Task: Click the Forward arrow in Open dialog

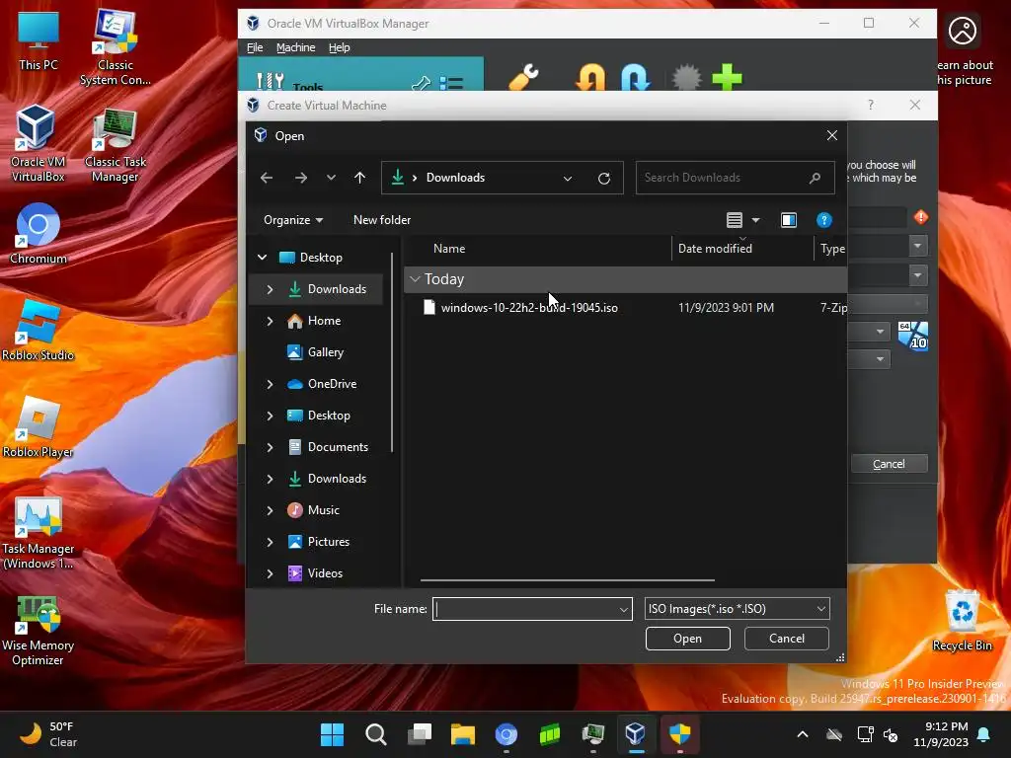Action: [300, 178]
